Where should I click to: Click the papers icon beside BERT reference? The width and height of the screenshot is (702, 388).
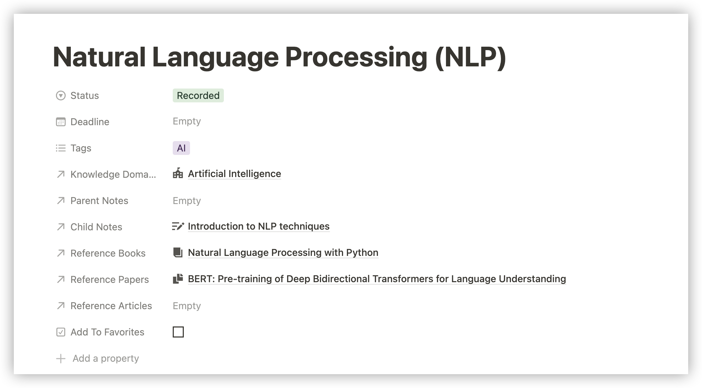(178, 279)
